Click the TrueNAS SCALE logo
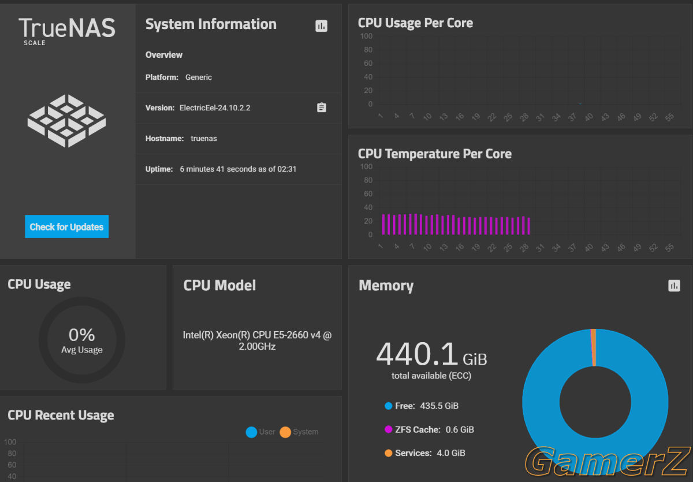The height and width of the screenshot is (482, 693). [x=66, y=31]
